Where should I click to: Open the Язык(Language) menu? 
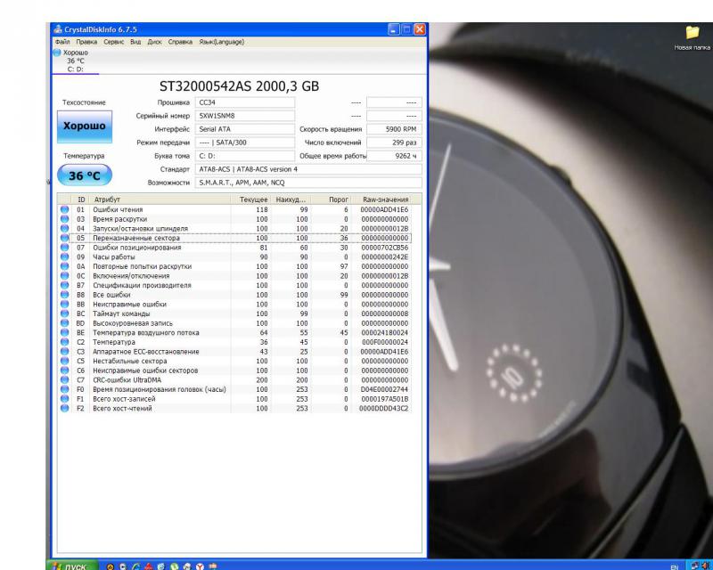pos(221,42)
